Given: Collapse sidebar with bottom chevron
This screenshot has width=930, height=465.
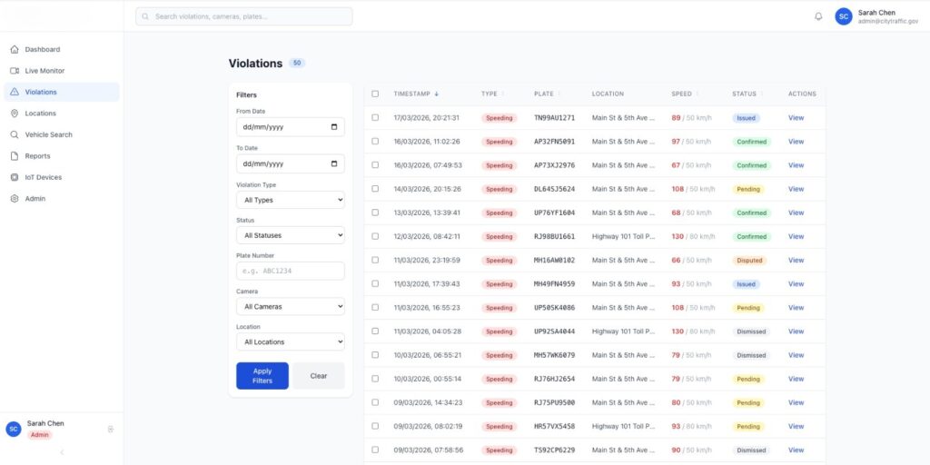Looking at the screenshot, I should point(62,452).
